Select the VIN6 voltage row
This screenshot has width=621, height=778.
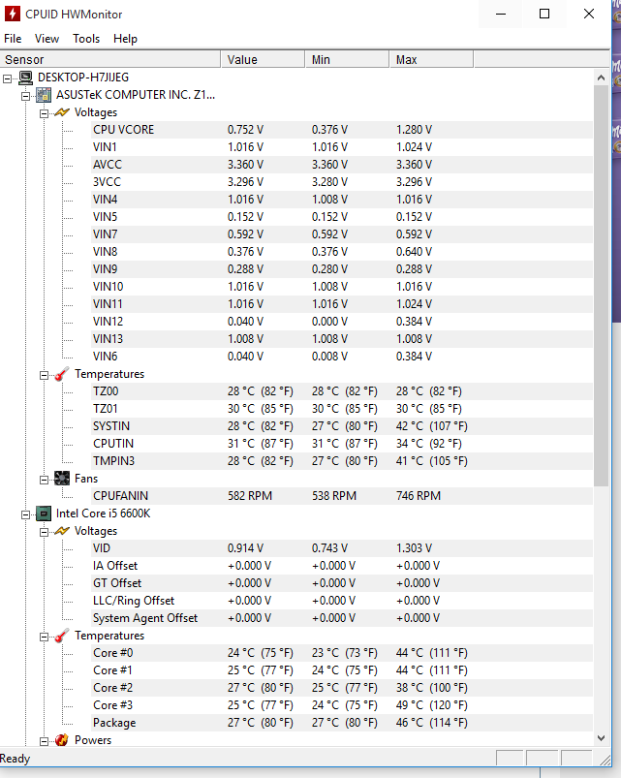(x=342, y=357)
